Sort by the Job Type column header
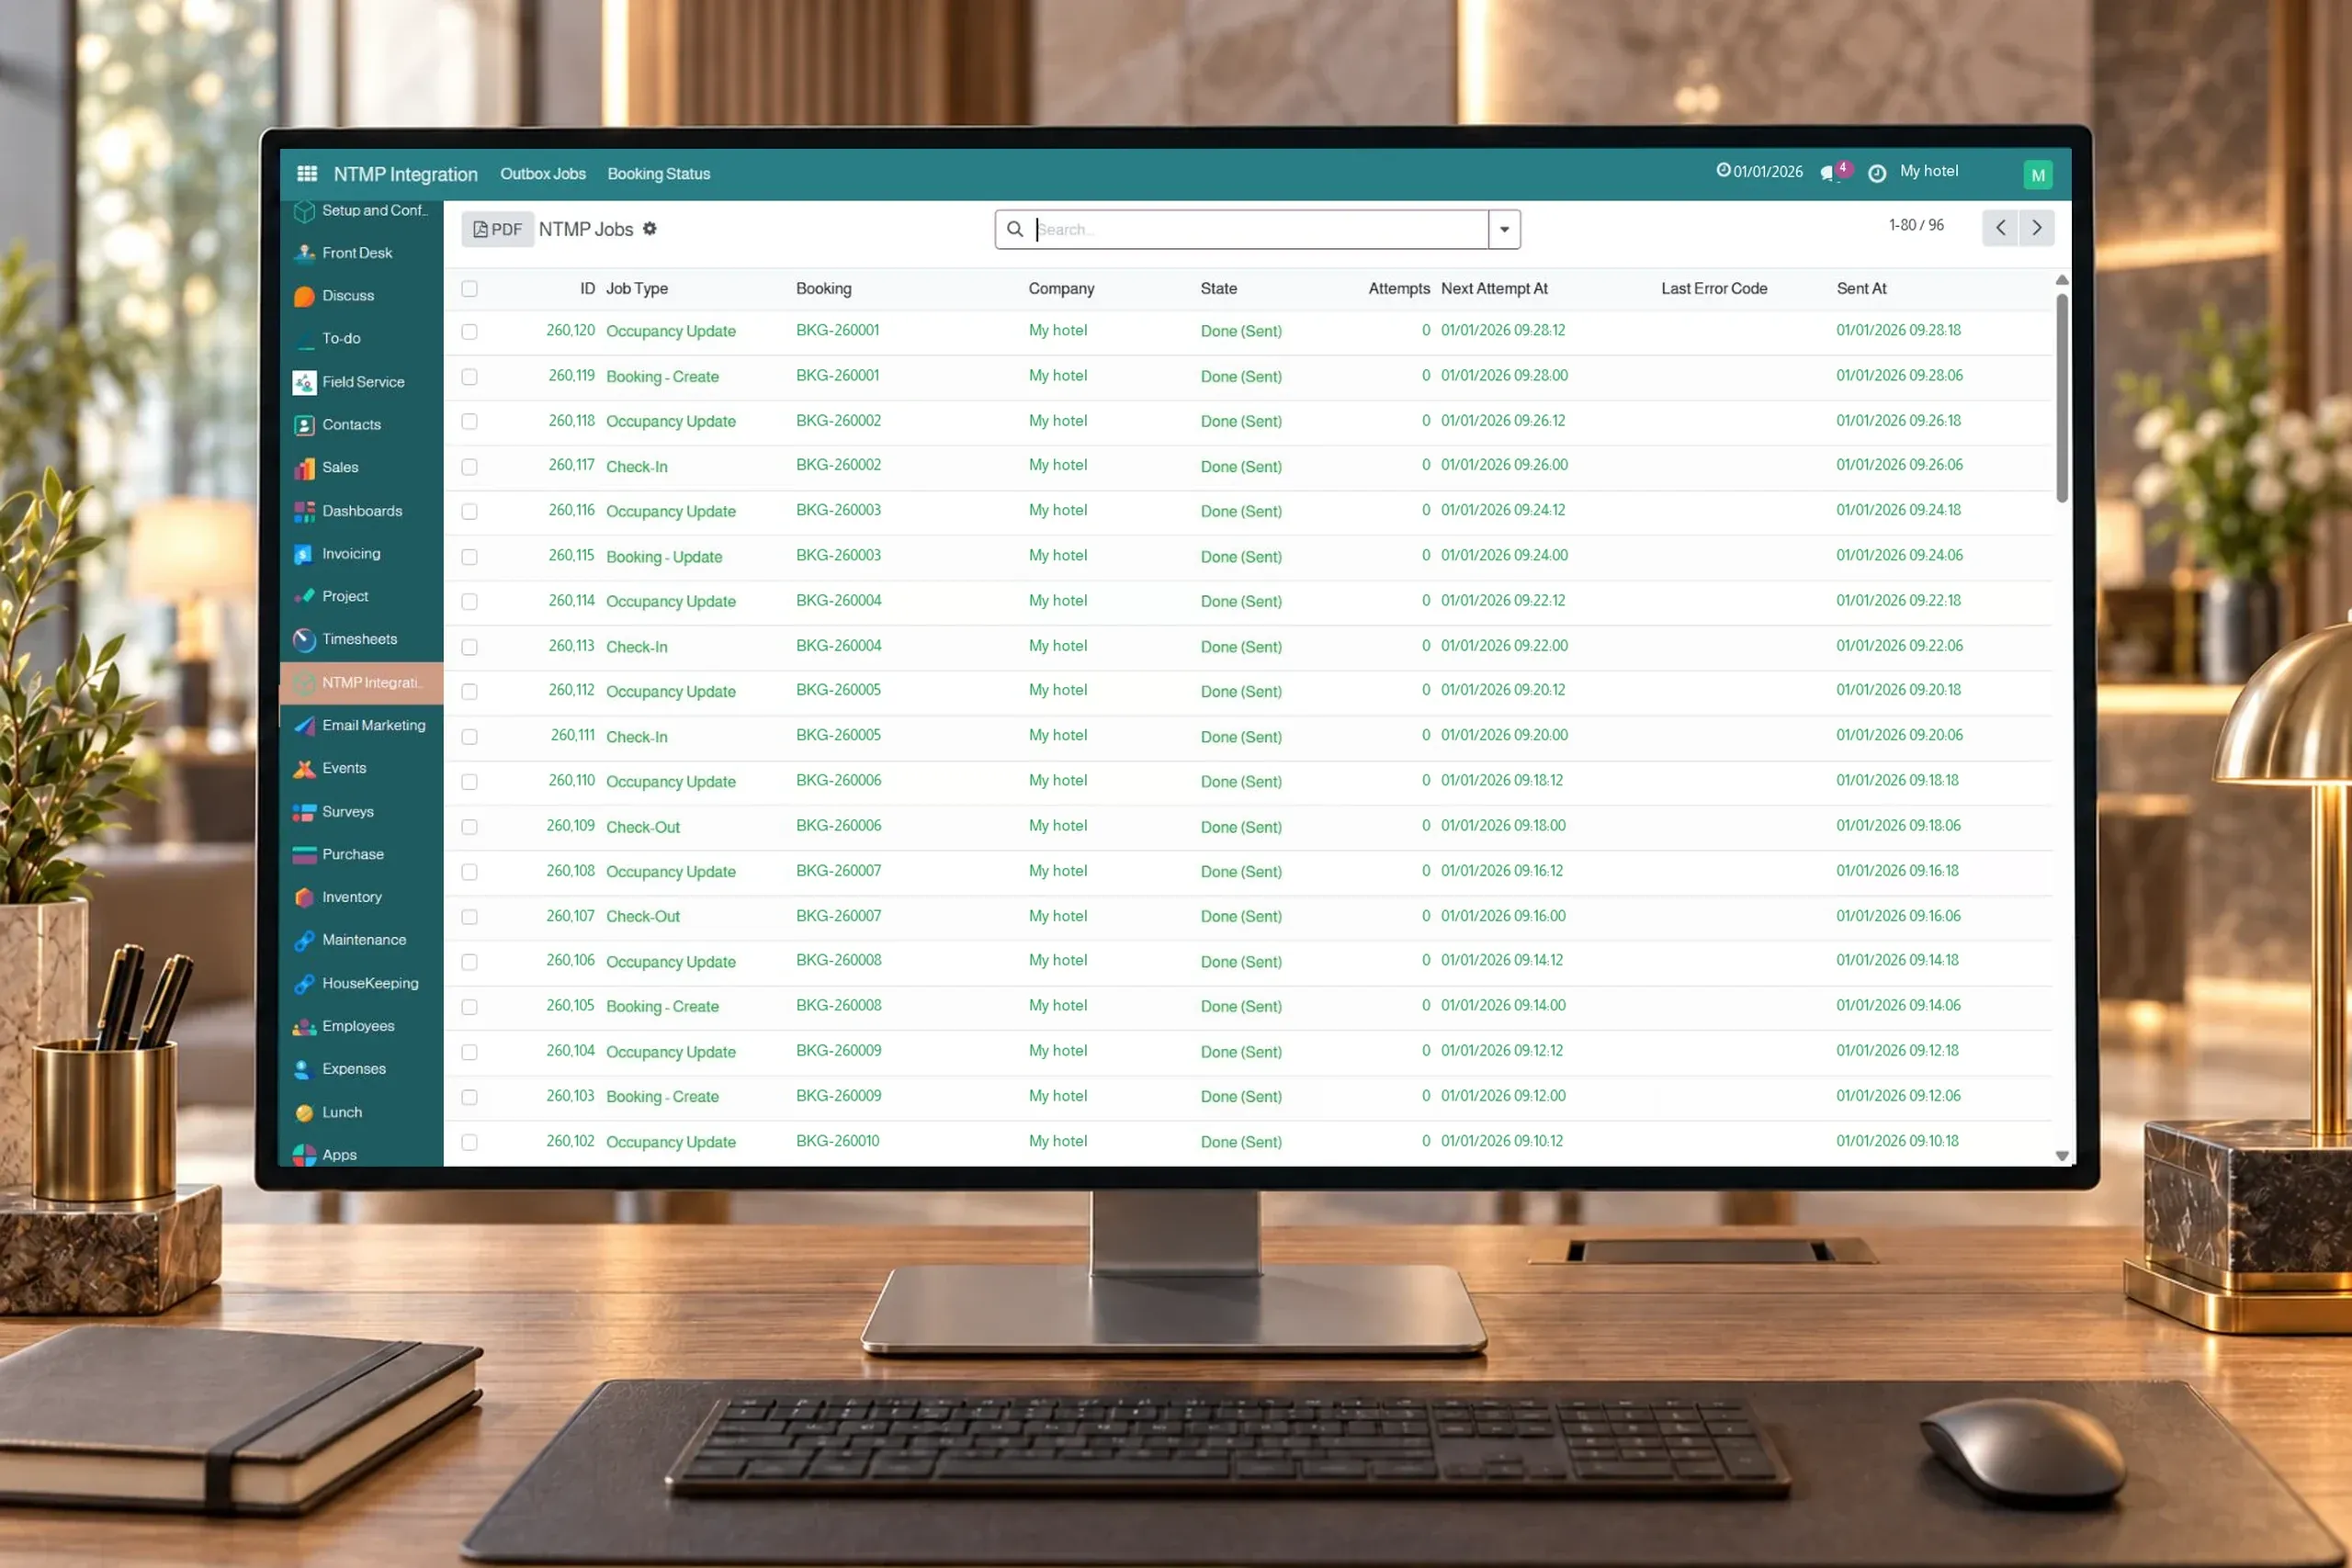This screenshot has width=2352, height=1568. pyautogui.click(x=637, y=288)
